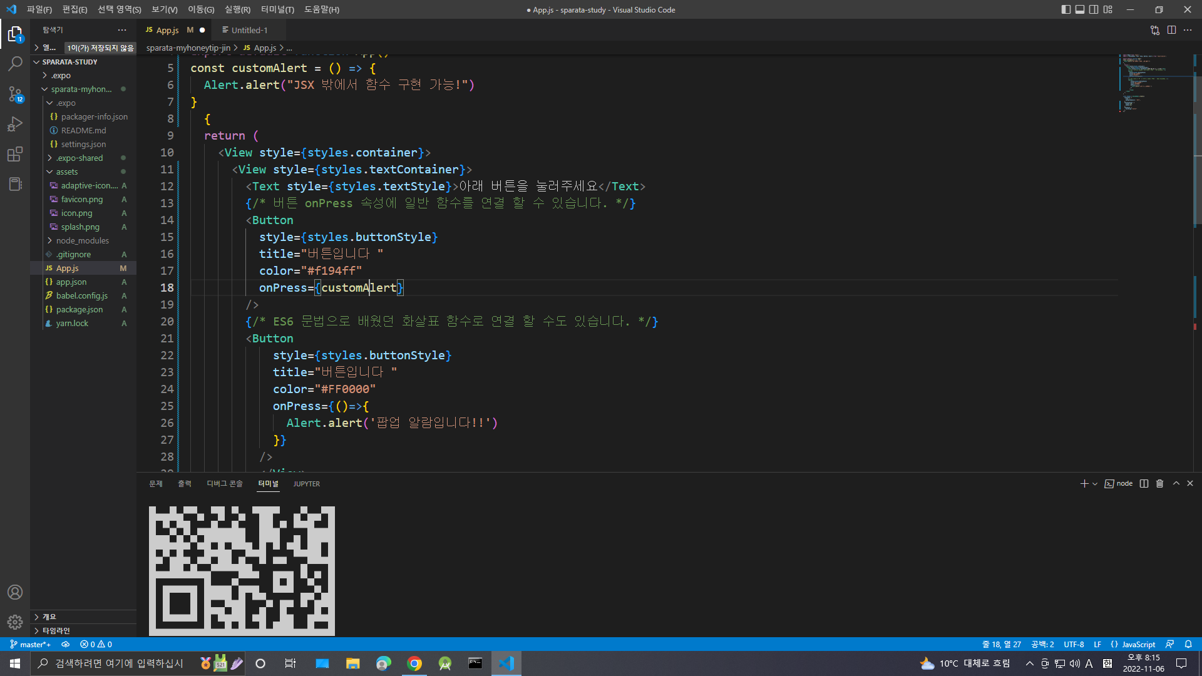Switch to the Debug Console (디버그 콘솔) tab

[225, 484]
